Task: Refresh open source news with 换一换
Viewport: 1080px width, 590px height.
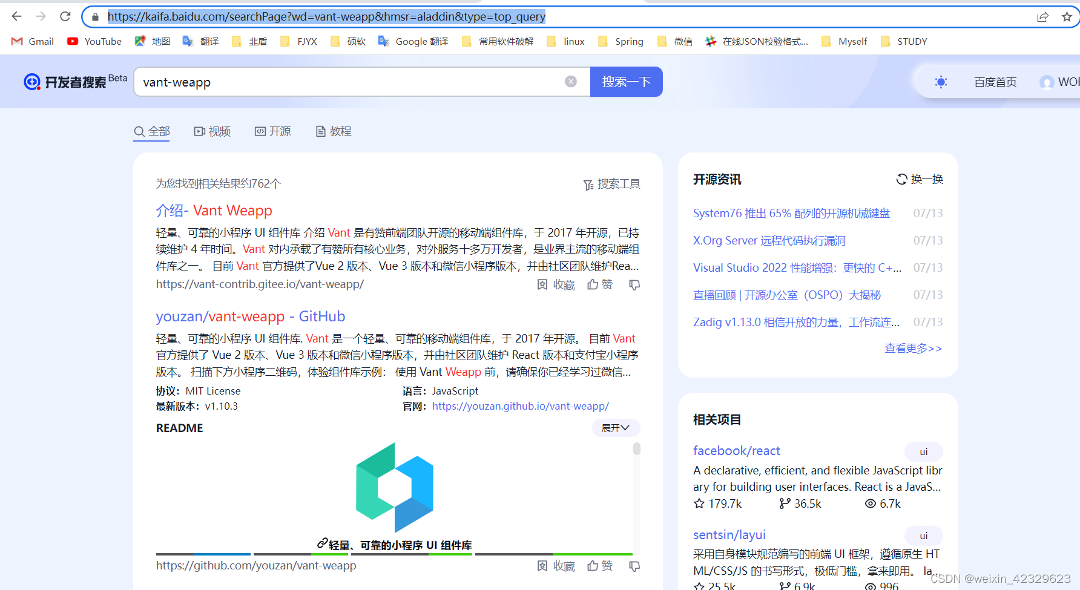Action: 920,179
